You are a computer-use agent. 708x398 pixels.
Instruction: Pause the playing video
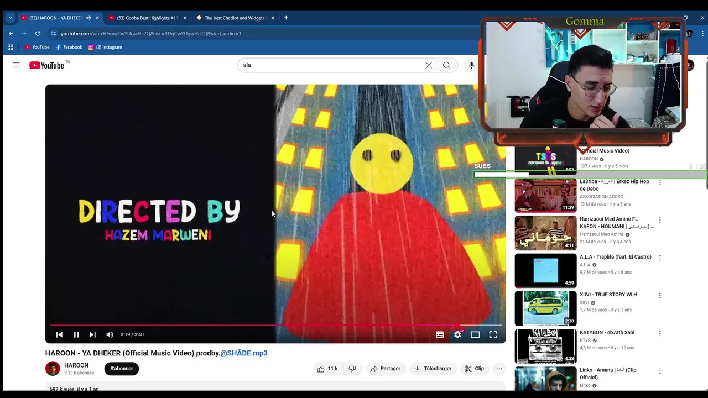pos(76,334)
